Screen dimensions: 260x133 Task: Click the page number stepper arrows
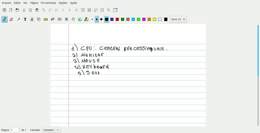coord(19,130)
